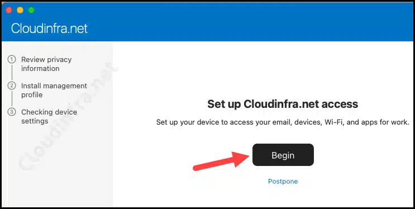415x209 pixels.
Task: Click the connector line between steps 2 and 3
Action: coord(12,99)
